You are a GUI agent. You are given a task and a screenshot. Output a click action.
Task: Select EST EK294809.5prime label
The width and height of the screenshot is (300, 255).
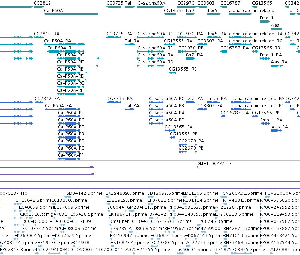click(125, 193)
